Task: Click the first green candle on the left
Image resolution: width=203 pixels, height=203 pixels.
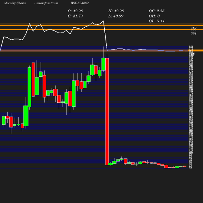Action: click(x=4, y=120)
